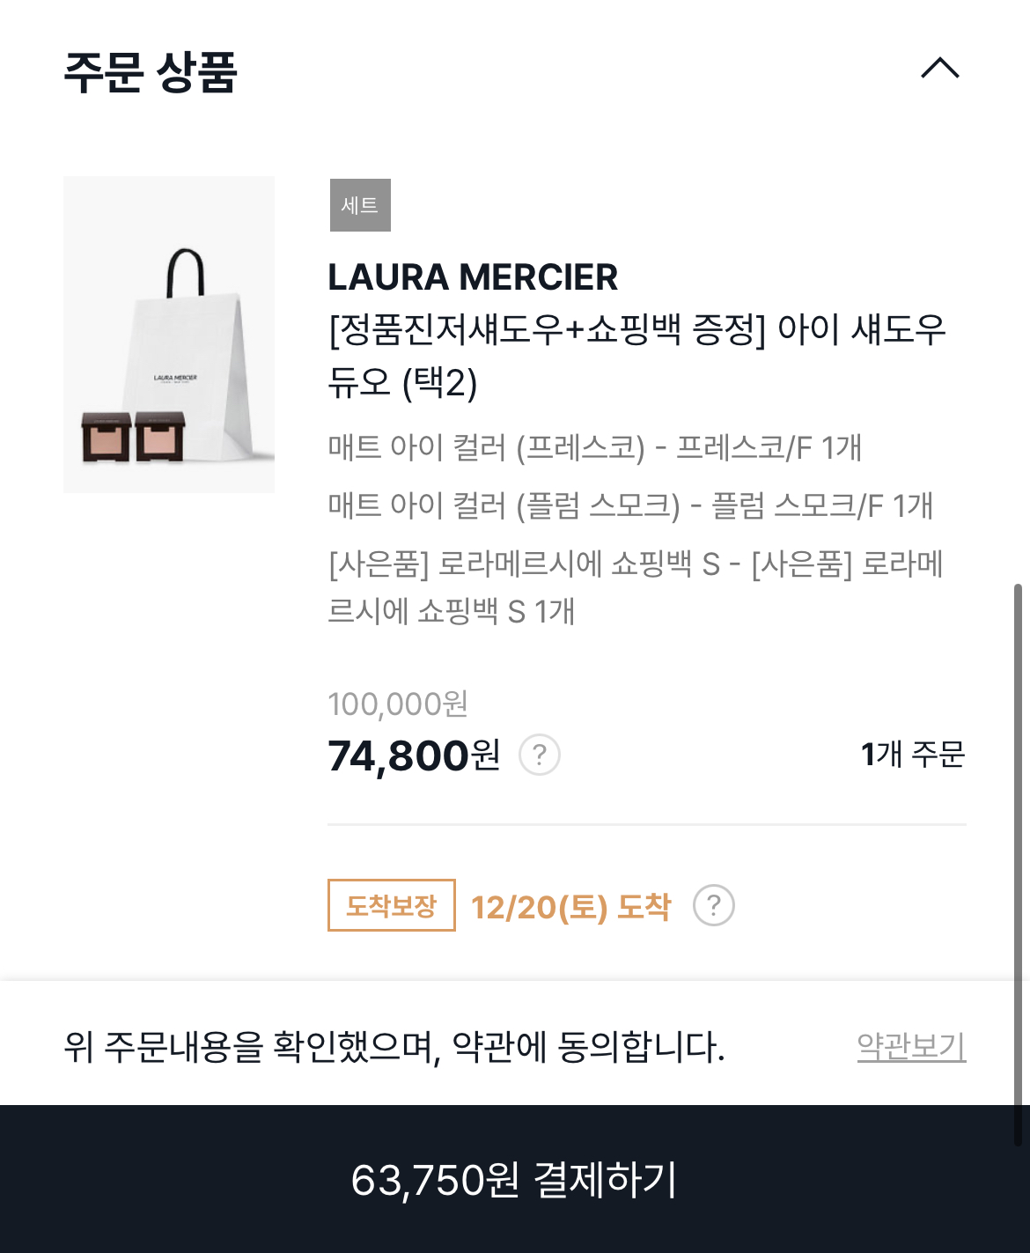This screenshot has width=1030, height=1253.
Task: Open the arrival guarantee help icon
Action: point(714,905)
